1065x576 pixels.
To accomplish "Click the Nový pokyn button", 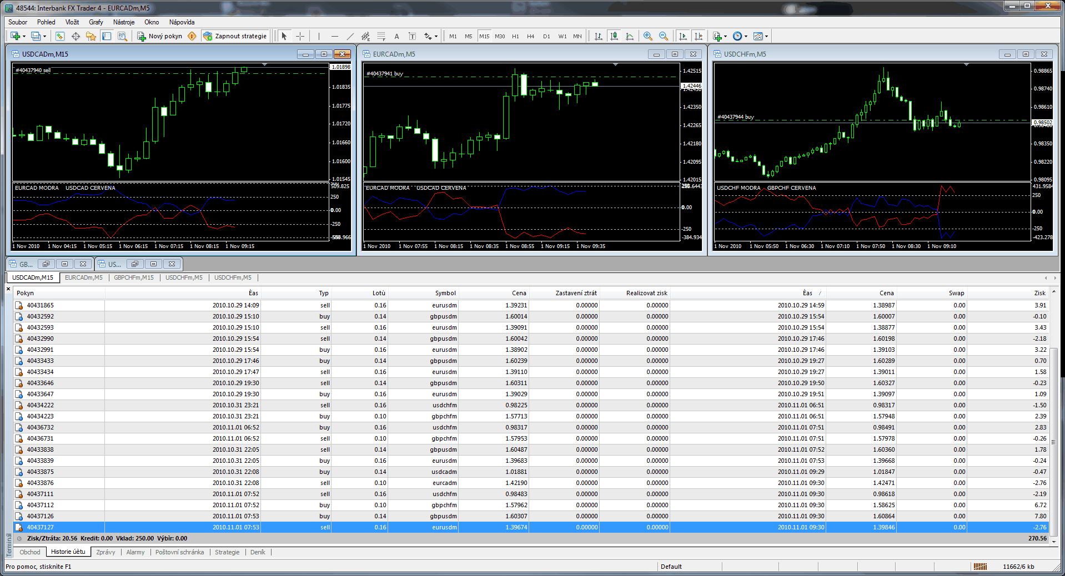I will [160, 36].
